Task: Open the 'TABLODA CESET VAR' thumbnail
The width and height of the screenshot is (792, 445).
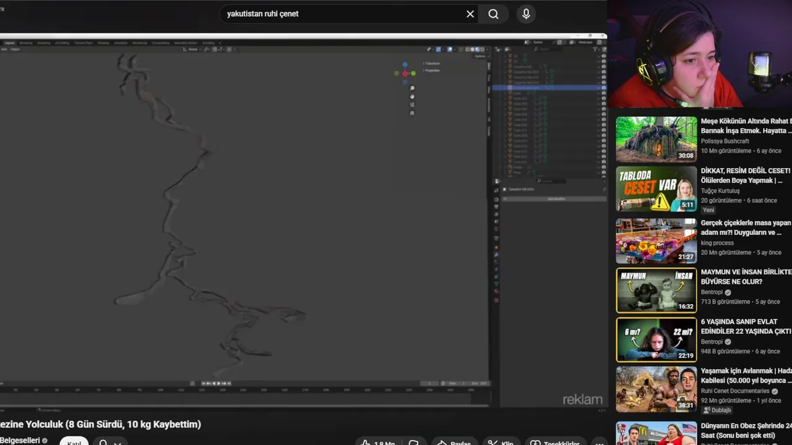Action: pyautogui.click(x=656, y=189)
